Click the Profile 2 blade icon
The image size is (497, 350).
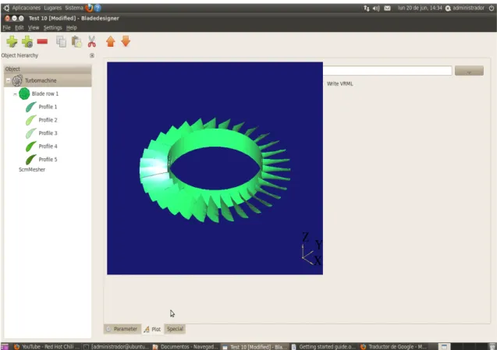point(30,120)
